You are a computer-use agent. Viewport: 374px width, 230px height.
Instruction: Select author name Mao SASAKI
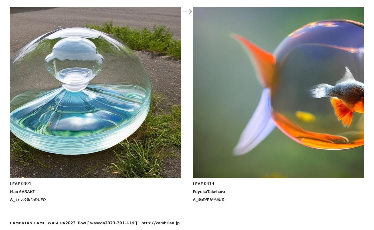click(22, 192)
